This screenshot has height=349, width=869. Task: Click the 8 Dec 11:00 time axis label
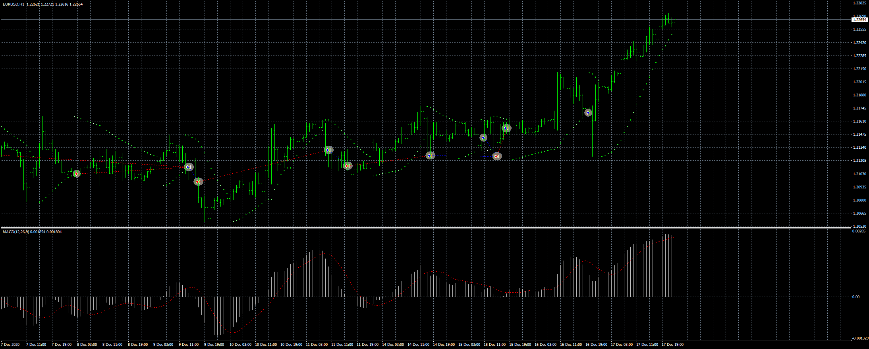tap(112, 345)
